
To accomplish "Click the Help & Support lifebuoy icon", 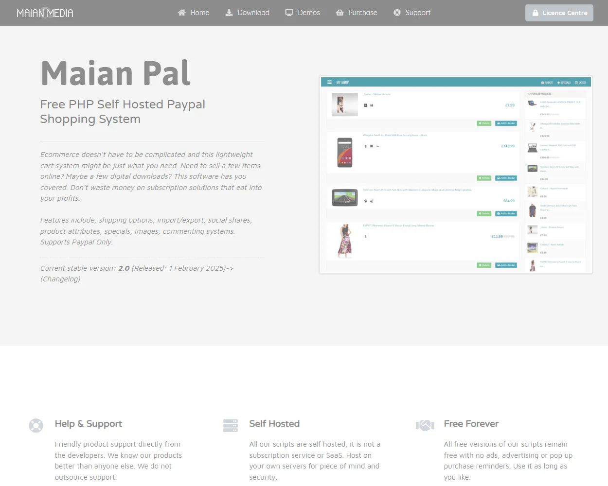I will coord(36,426).
